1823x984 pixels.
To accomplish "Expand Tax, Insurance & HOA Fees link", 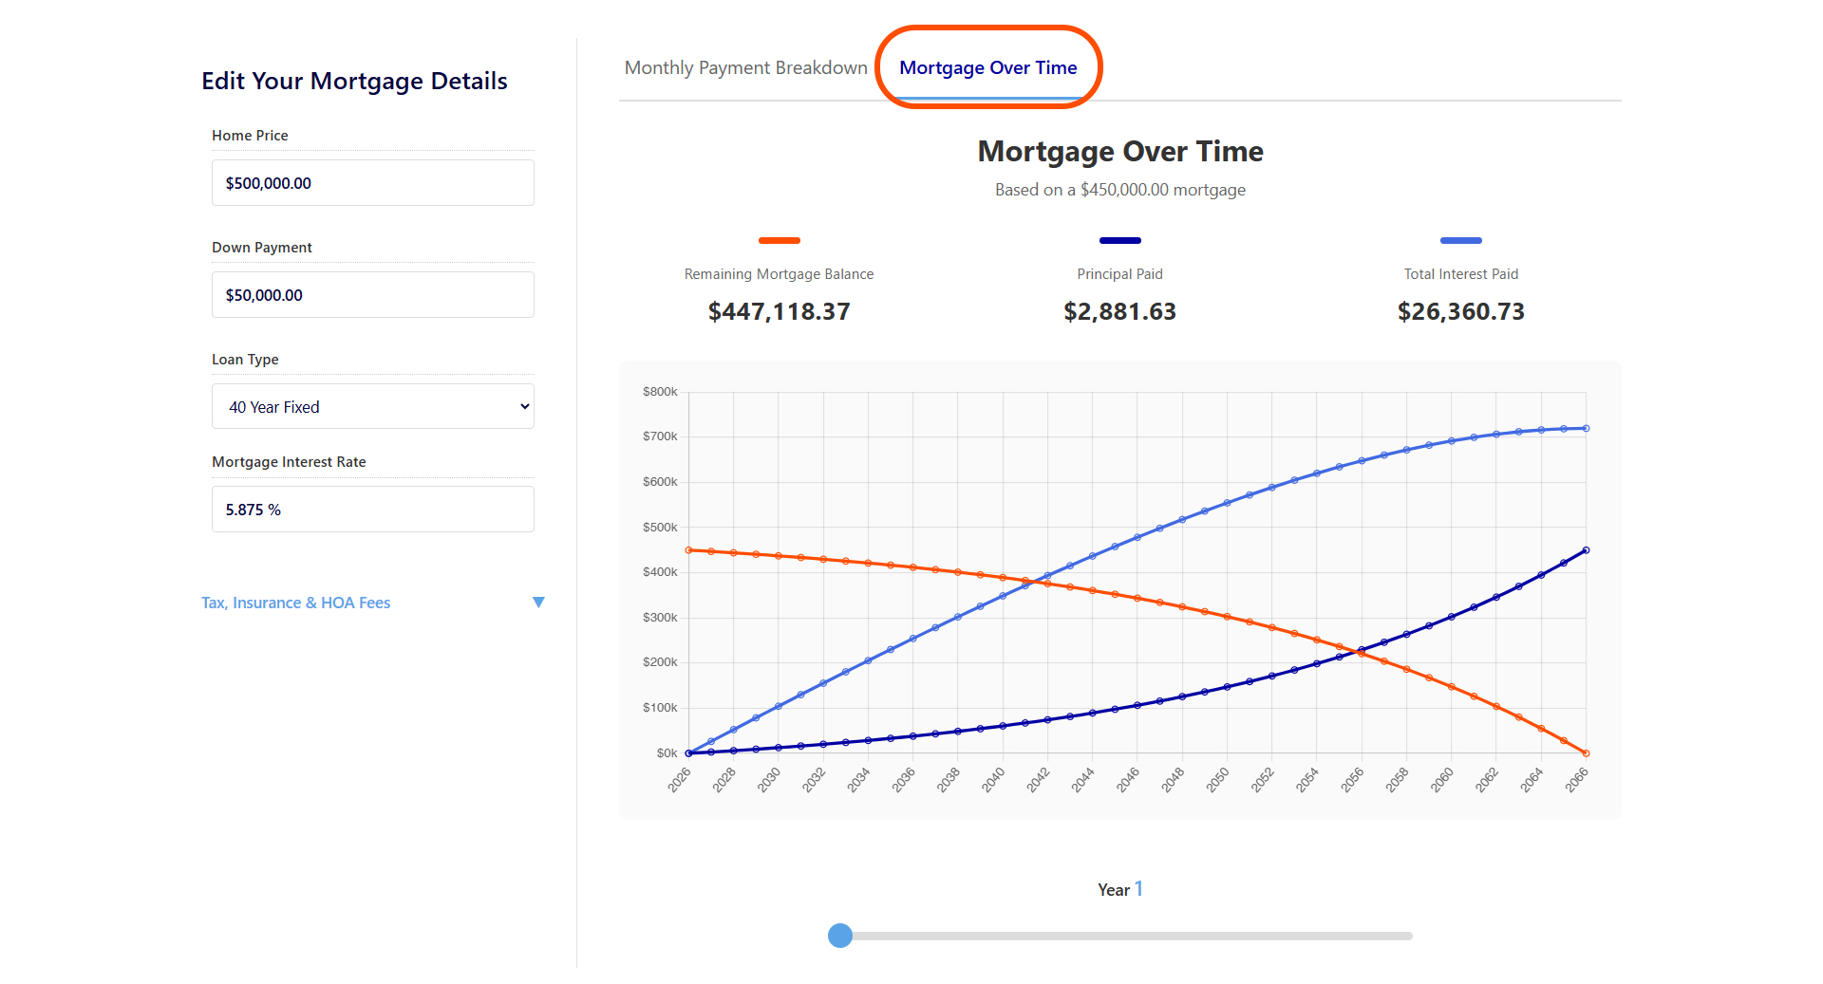I will [x=295, y=603].
